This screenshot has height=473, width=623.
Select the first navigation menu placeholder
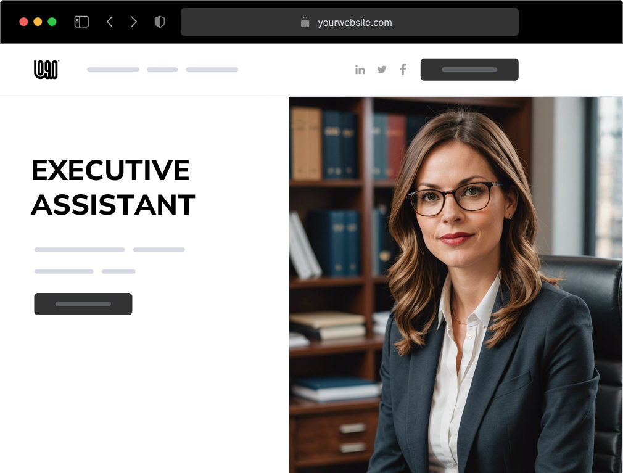[x=113, y=70]
